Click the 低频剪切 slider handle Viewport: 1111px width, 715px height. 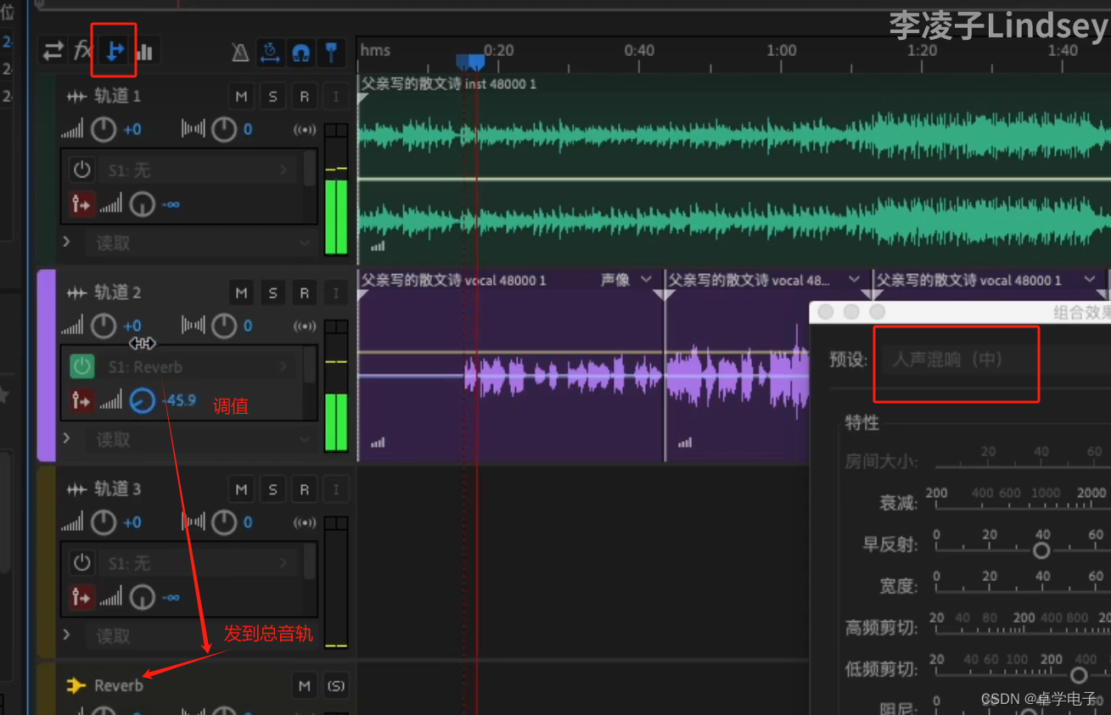pyautogui.click(x=1078, y=675)
